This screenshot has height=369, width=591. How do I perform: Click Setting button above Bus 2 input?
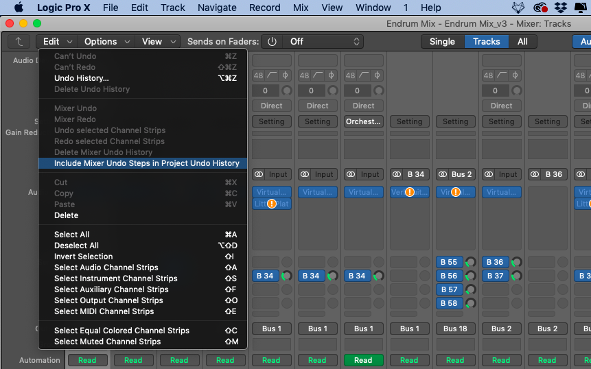[456, 121]
